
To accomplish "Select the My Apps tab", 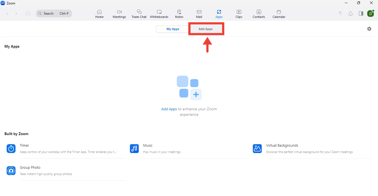I will [x=173, y=29].
